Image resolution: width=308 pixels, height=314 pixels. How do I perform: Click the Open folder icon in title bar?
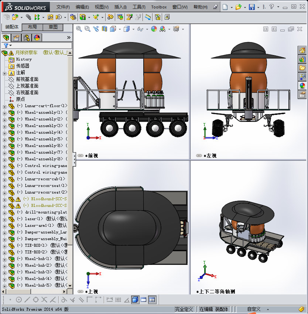238,7
